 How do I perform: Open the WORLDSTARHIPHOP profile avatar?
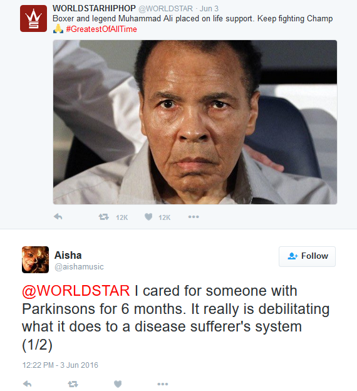point(33,18)
